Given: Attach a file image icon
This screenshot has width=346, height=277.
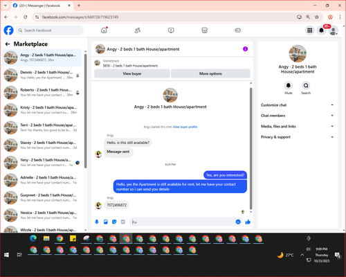Looking at the screenshot, I should [x=106, y=222].
